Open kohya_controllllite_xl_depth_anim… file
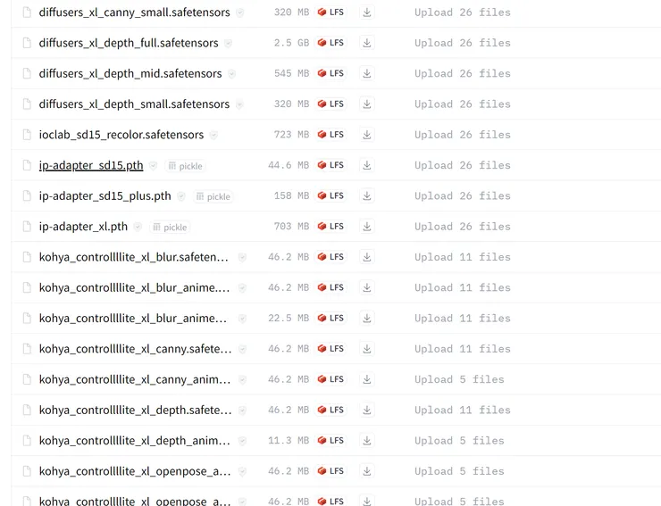 [x=135, y=441]
